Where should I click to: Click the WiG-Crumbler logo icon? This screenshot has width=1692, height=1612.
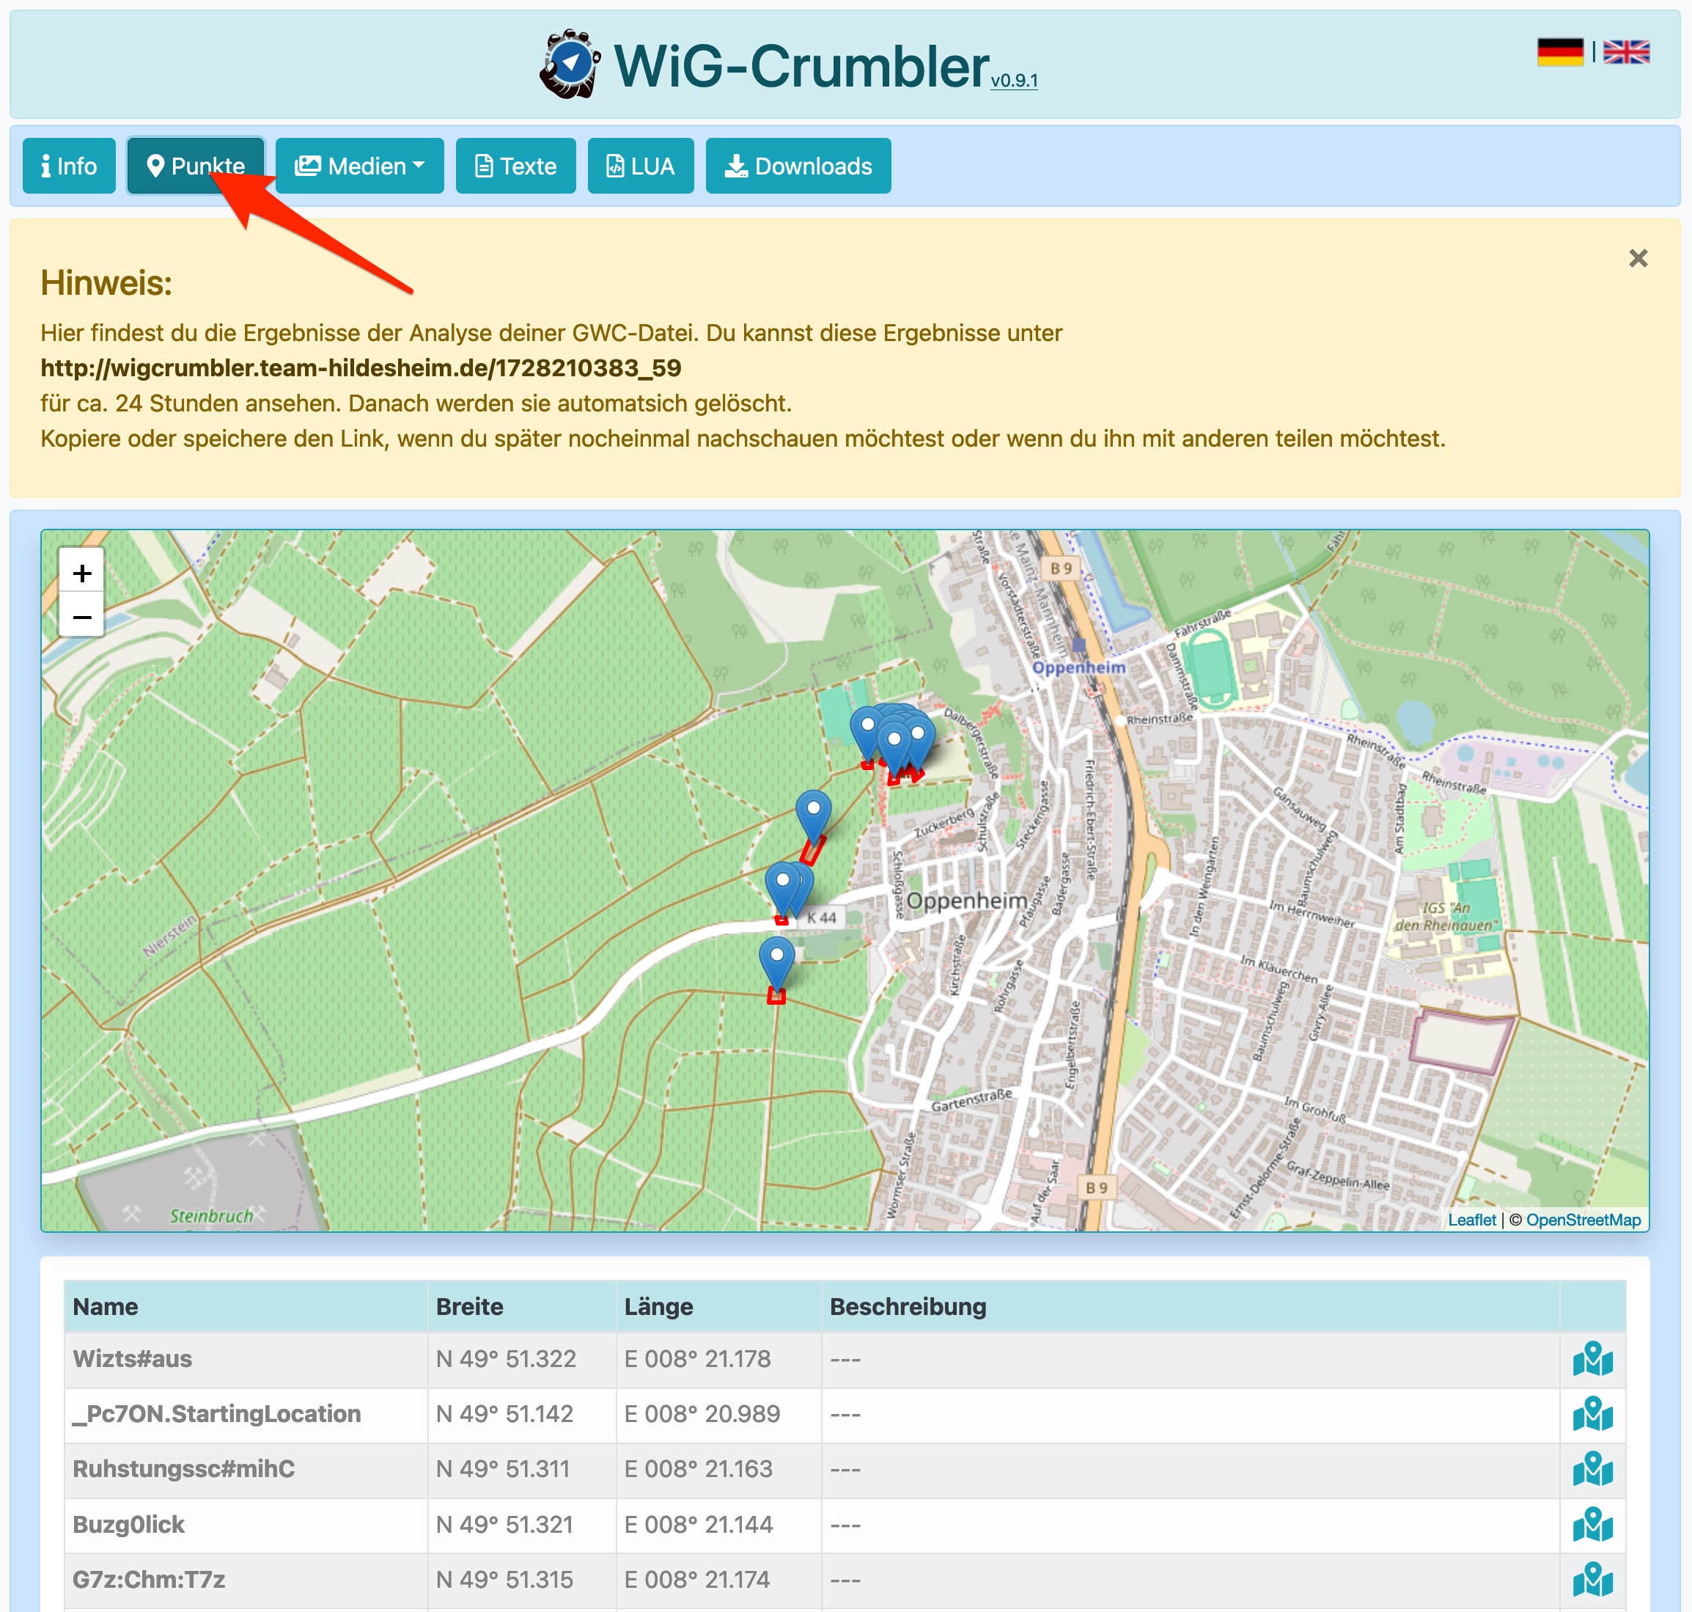pyautogui.click(x=570, y=65)
